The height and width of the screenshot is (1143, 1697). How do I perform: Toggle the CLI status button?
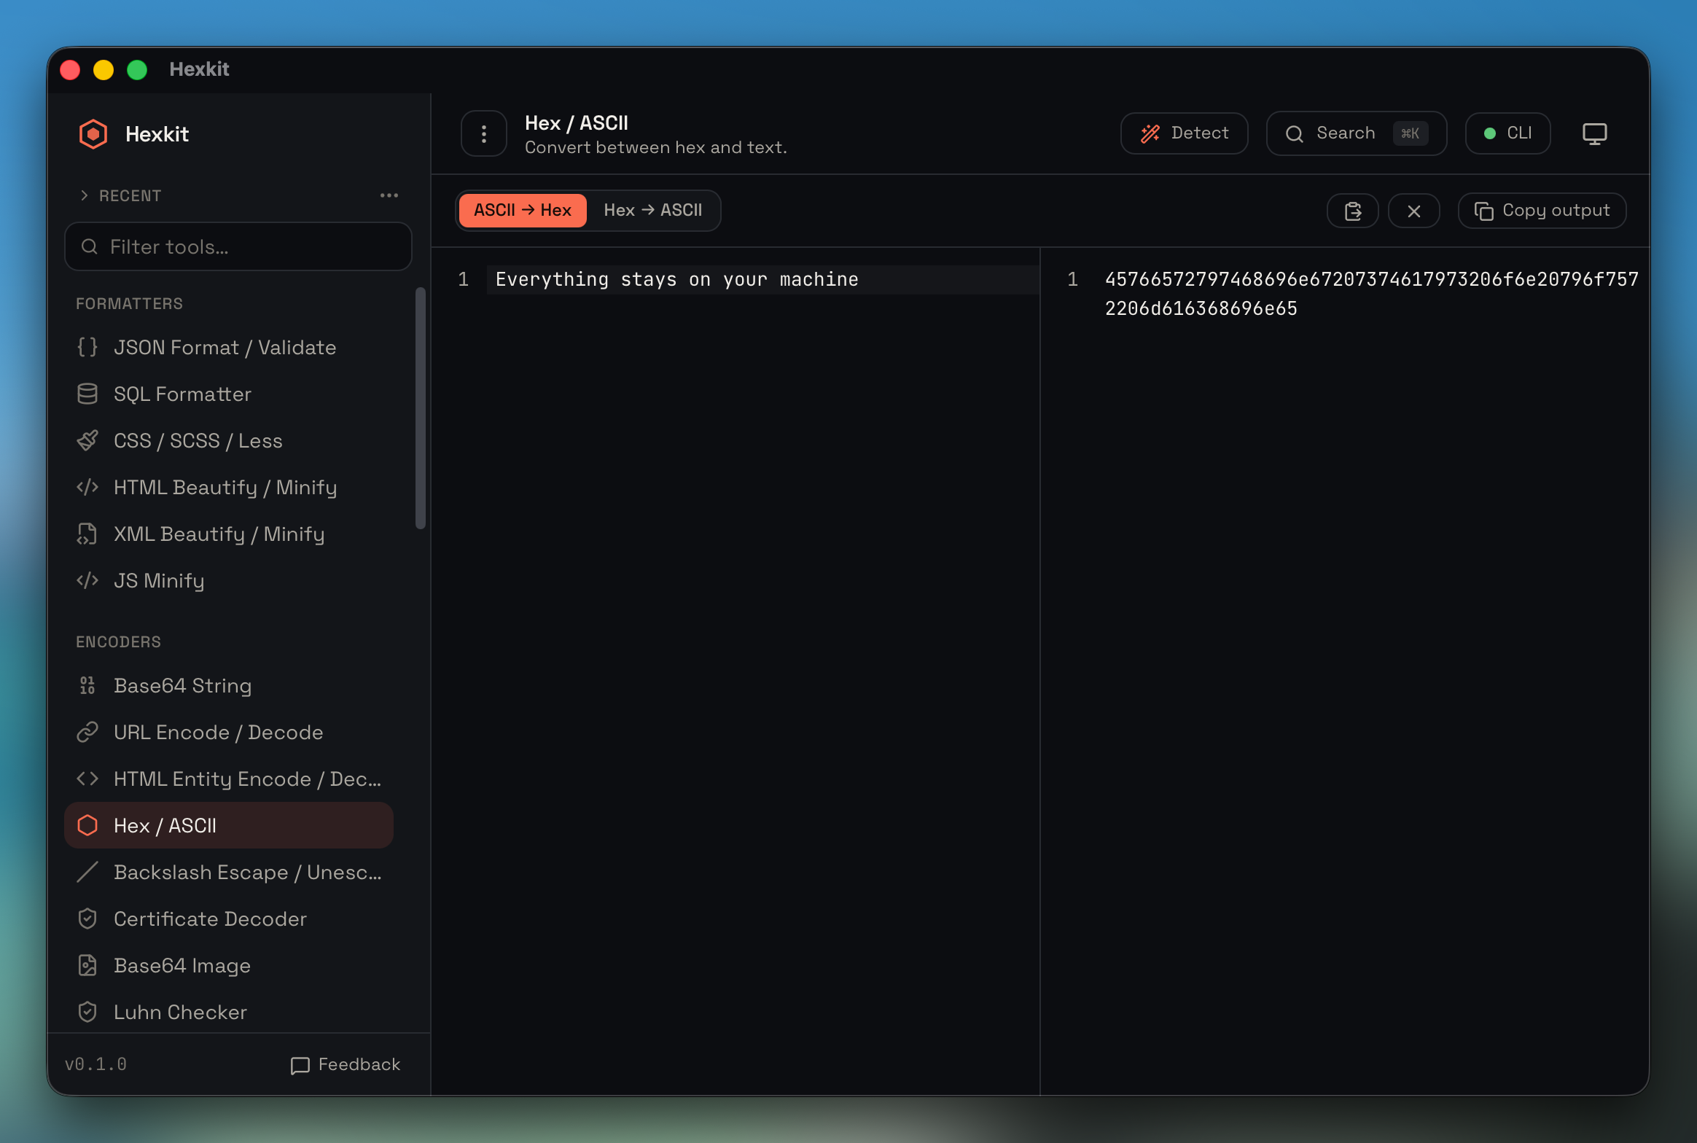coord(1507,133)
